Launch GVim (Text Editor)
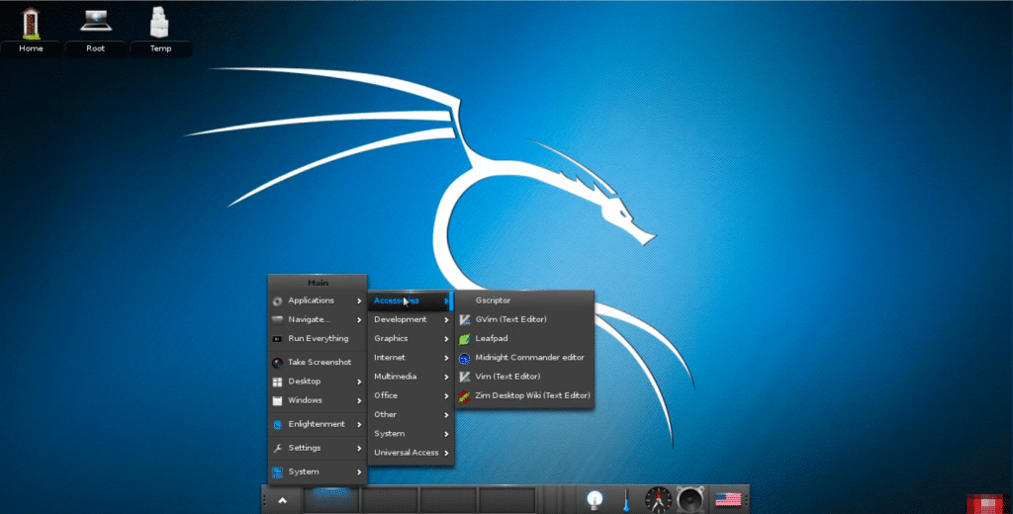 [524, 319]
